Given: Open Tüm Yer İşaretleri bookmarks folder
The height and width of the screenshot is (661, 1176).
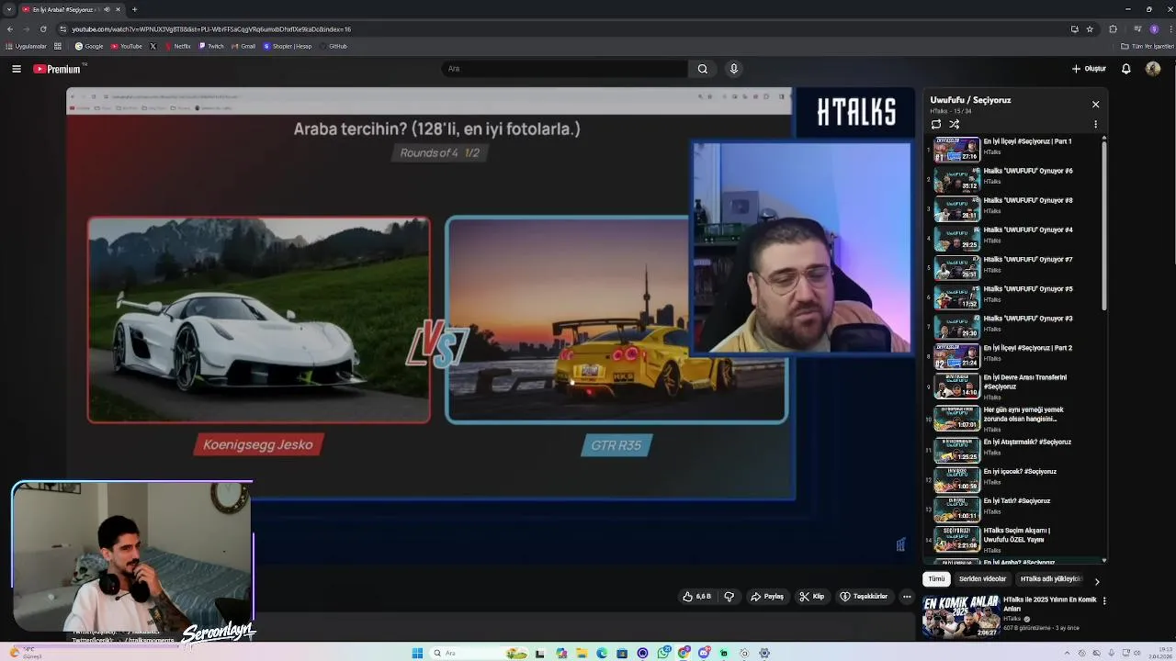Looking at the screenshot, I should click(x=1146, y=46).
